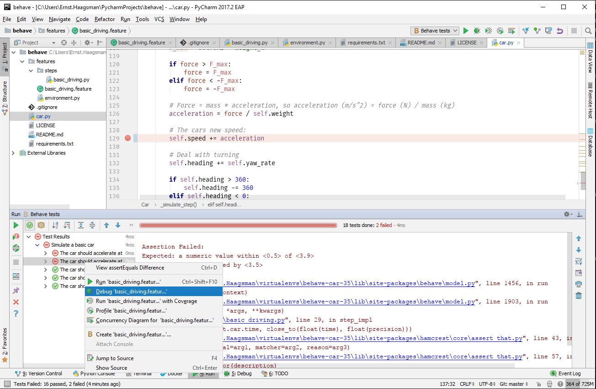This screenshot has height=389, width=596.
Task: Open 9: Version Control tool window
Action: point(38,373)
